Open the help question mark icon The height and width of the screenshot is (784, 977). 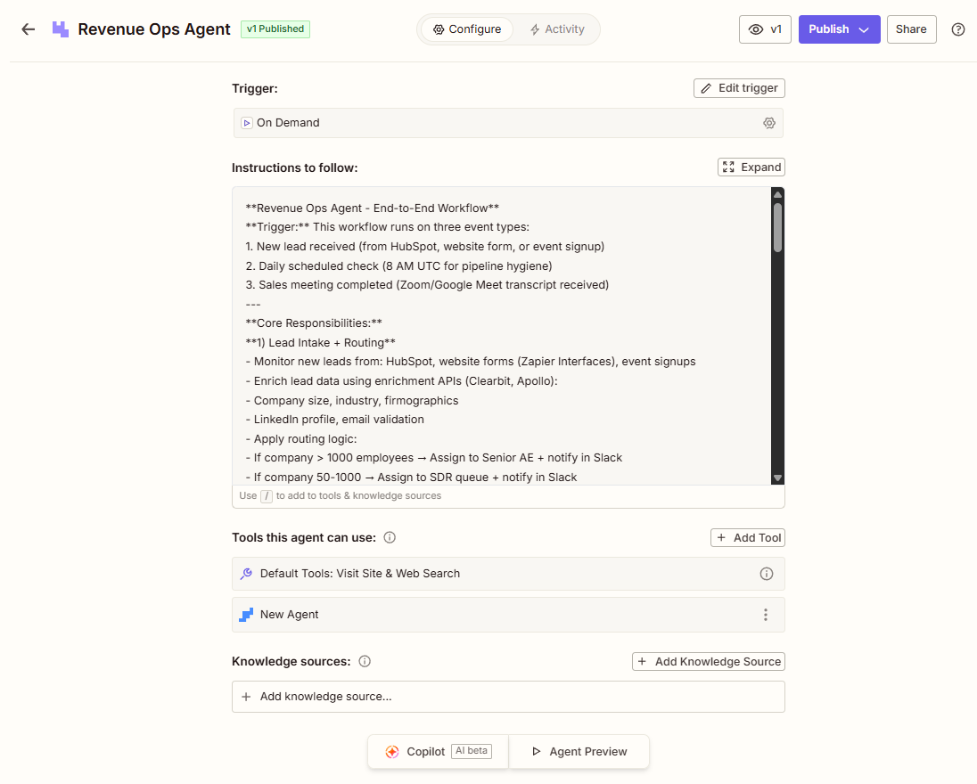click(957, 29)
